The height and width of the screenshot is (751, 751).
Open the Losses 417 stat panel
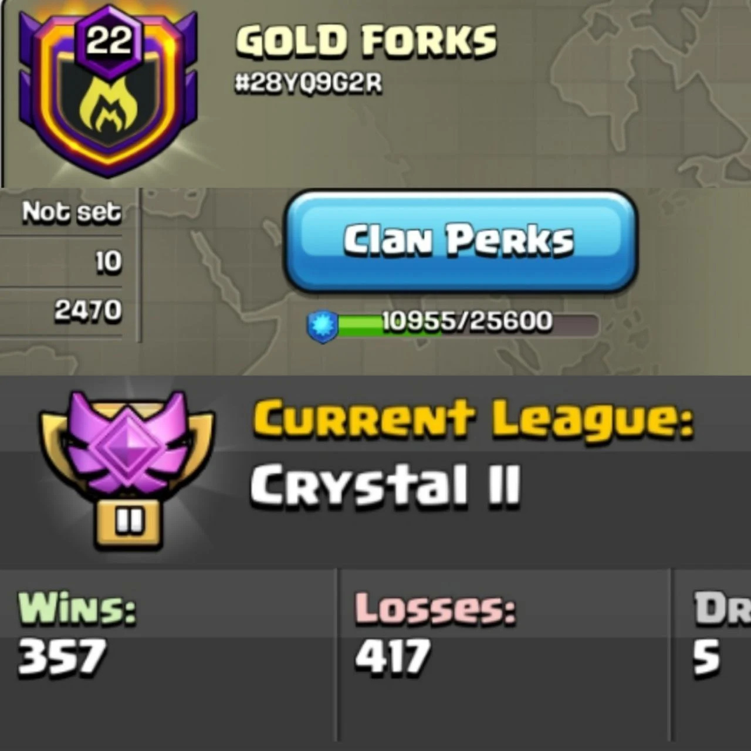(505, 654)
